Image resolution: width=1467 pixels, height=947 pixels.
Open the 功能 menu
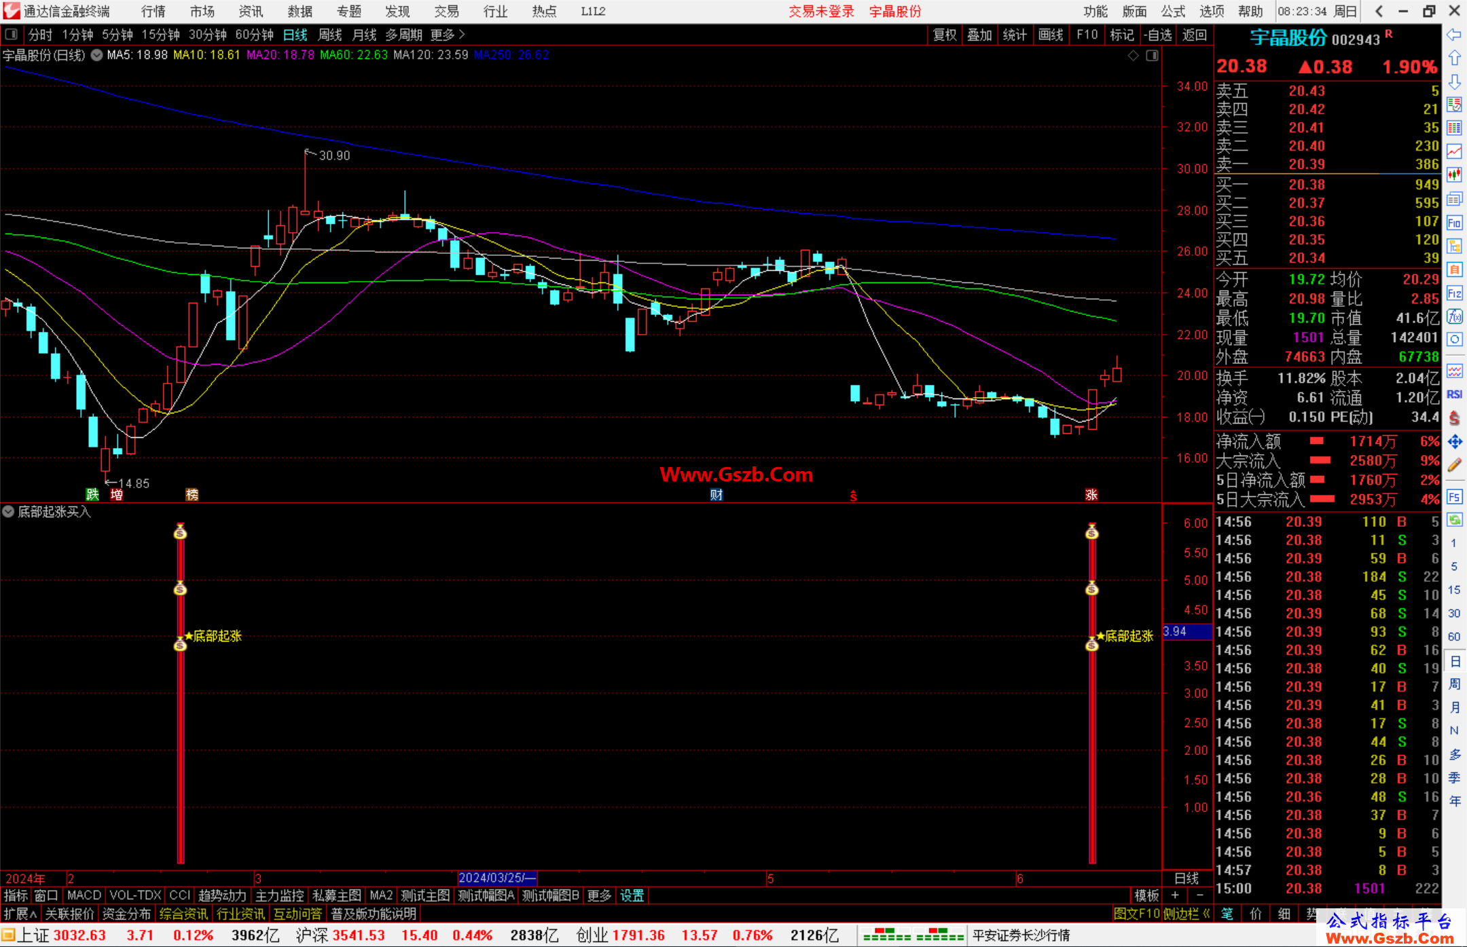pyautogui.click(x=1095, y=12)
